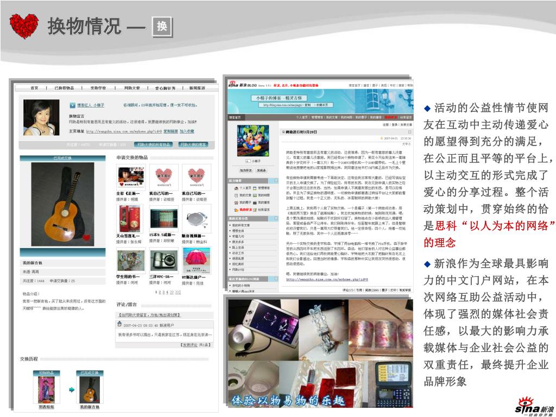Click the Sina BLOG logo in the blog page header
Viewport: 556px width, 417px height.
click(243, 85)
